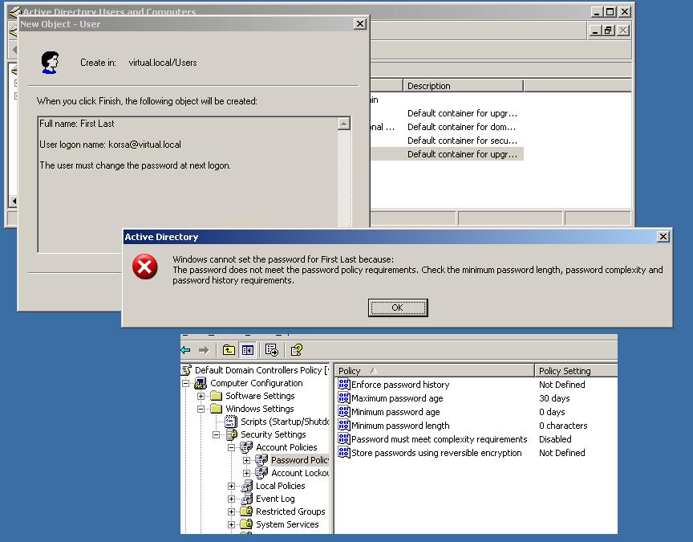The width and height of the screenshot is (693, 542).
Task: Select the highlighted 'Default container for upgr…' row
Action: pyautogui.click(x=462, y=154)
